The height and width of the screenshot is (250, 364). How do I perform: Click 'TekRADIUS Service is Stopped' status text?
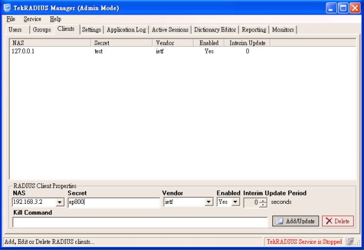pos(305,242)
